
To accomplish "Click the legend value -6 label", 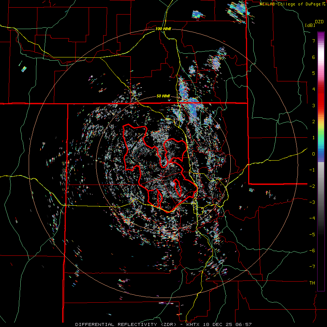I will (312, 250).
